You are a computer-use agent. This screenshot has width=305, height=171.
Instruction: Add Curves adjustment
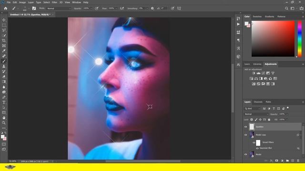[263, 73]
